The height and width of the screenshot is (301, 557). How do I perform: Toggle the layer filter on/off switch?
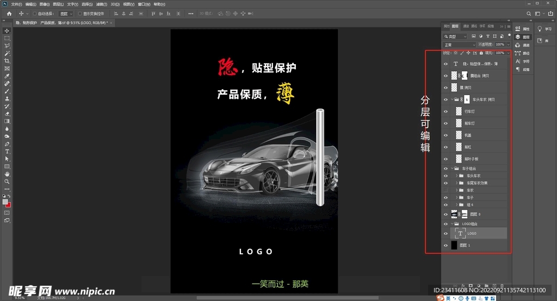509,35
